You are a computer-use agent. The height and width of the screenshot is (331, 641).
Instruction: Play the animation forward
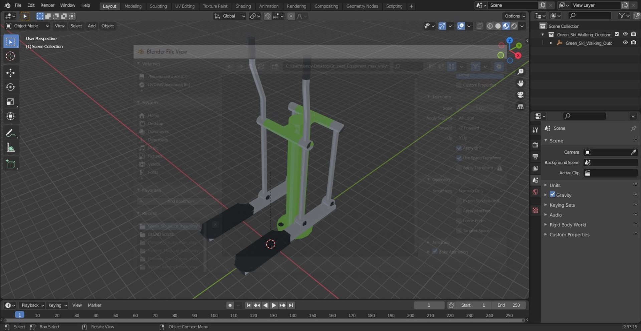pos(274,305)
